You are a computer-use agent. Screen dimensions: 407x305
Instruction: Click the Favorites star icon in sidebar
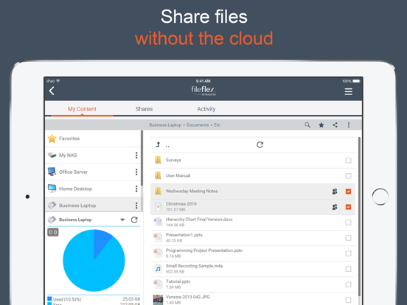52,139
